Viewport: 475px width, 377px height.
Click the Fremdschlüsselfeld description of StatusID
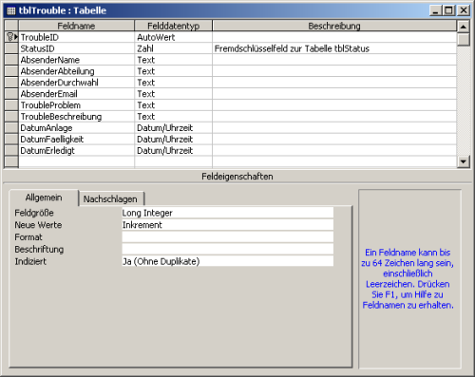[334, 48]
